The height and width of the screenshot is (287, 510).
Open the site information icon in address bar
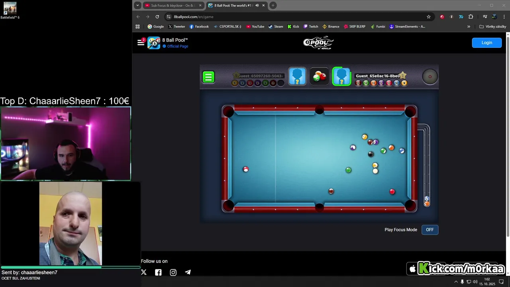[x=169, y=17]
